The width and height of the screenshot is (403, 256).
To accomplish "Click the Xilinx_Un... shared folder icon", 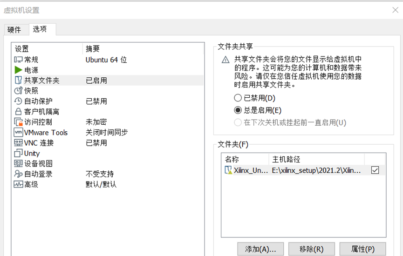I will (228, 170).
